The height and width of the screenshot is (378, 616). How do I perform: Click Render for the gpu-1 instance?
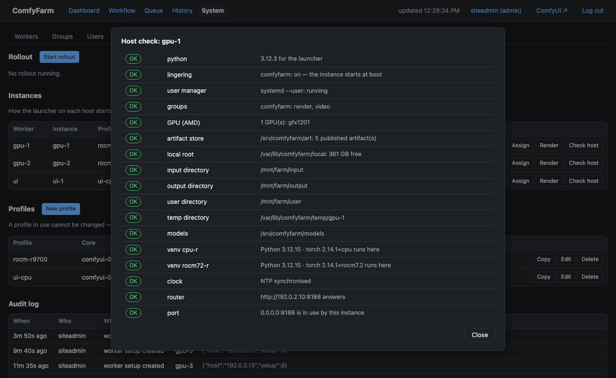point(549,145)
